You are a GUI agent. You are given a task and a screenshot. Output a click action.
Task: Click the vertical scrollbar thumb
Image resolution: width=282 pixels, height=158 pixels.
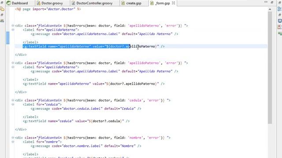270,68
